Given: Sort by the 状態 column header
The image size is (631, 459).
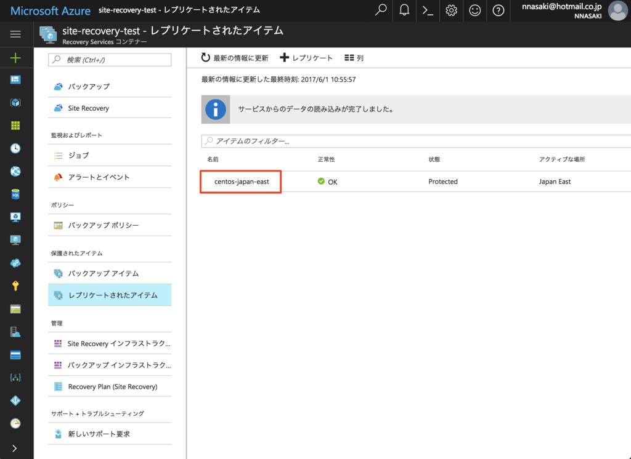Looking at the screenshot, I should 434,159.
